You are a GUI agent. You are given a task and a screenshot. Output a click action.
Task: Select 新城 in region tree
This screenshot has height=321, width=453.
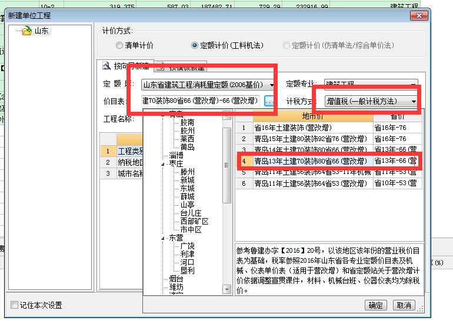(x=187, y=180)
